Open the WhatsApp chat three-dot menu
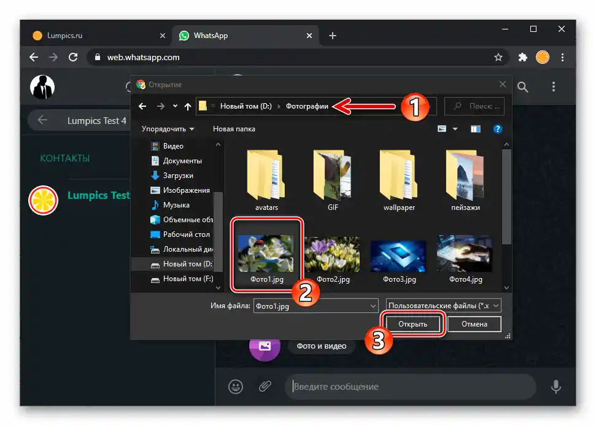Screen dimensions: 596x426 [554, 87]
